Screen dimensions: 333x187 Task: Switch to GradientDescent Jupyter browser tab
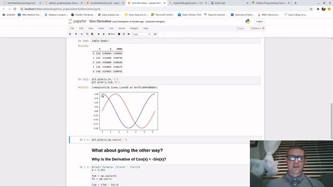(105, 3)
